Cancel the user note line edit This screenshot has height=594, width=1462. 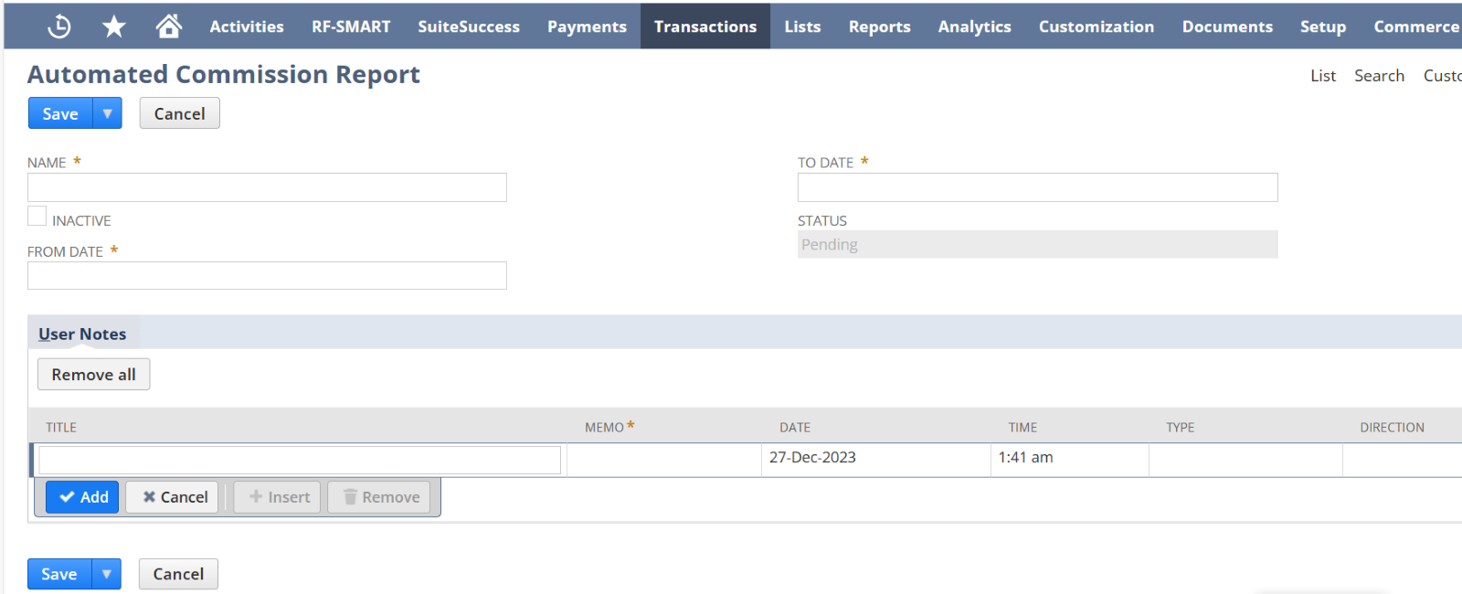click(x=173, y=497)
